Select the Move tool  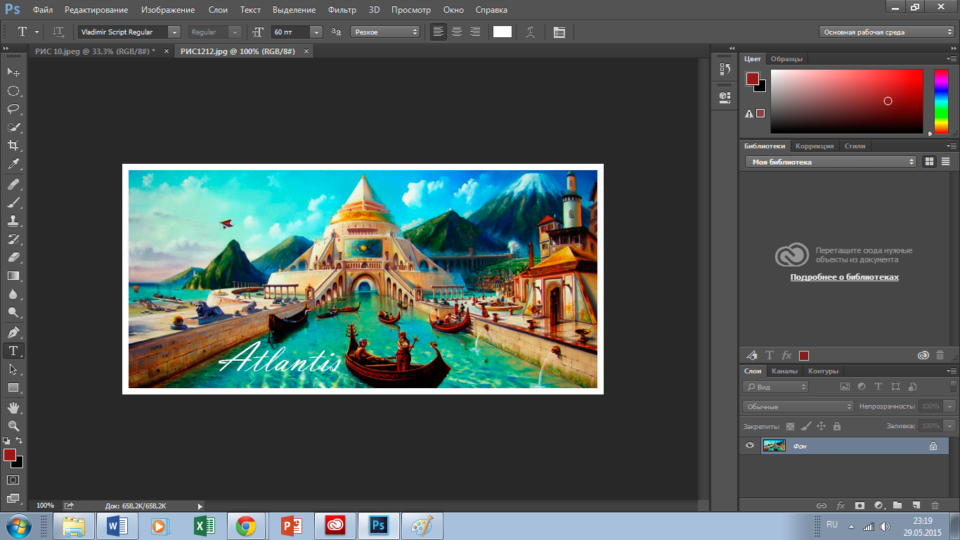[13, 72]
